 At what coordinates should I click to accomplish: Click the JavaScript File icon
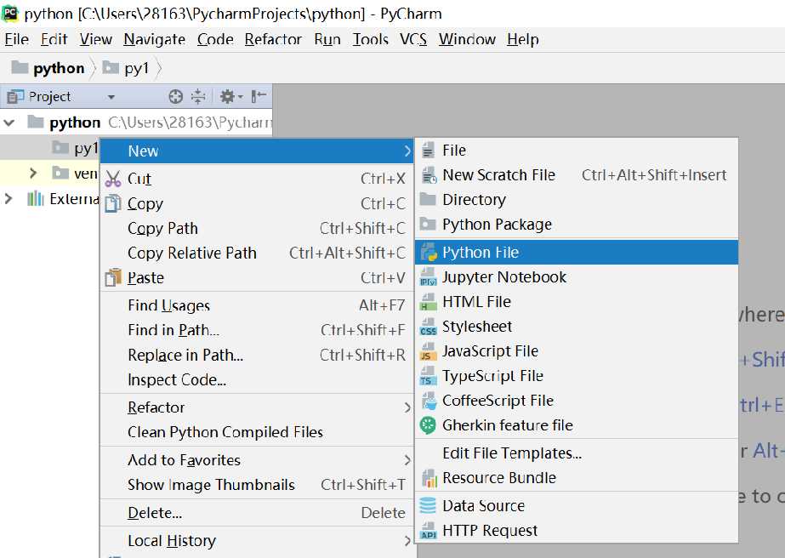point(429,351)
